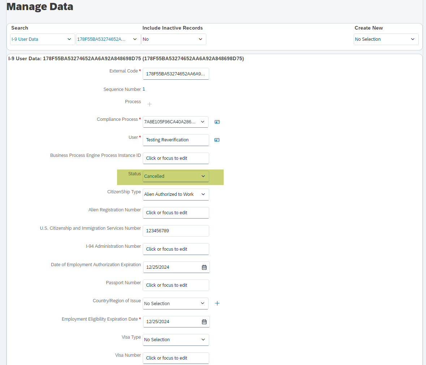
Task: Open details card icon beside Compliance Process
Action: click(217, 122)
